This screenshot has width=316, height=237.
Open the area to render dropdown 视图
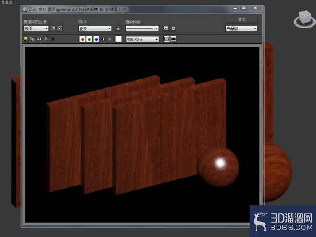click(36, 28)
